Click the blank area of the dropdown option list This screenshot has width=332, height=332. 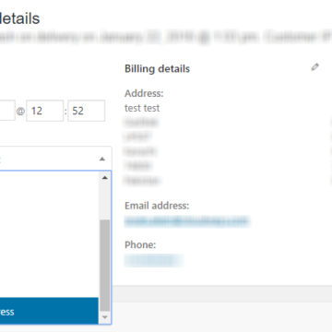point(49,233)
